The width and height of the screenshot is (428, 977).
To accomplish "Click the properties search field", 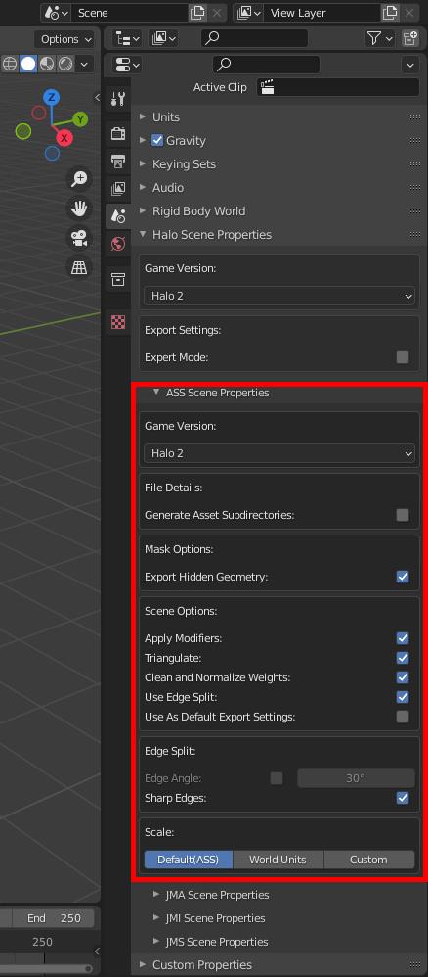I will click(266, 65).
